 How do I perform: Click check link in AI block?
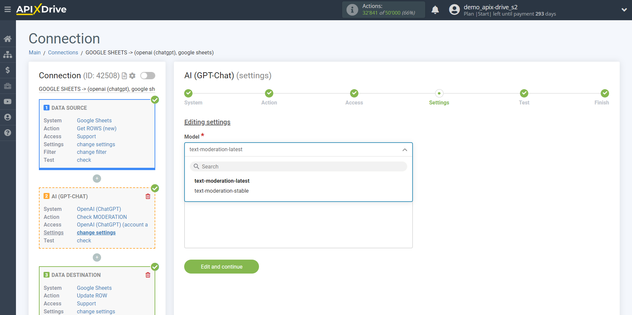pyautogui.click(x=84, y=240)
